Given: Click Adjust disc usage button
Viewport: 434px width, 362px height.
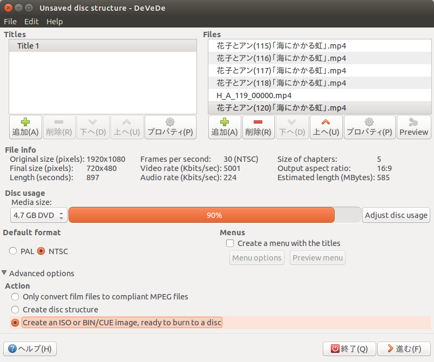Looking at the screenshot, I should 396,215.
